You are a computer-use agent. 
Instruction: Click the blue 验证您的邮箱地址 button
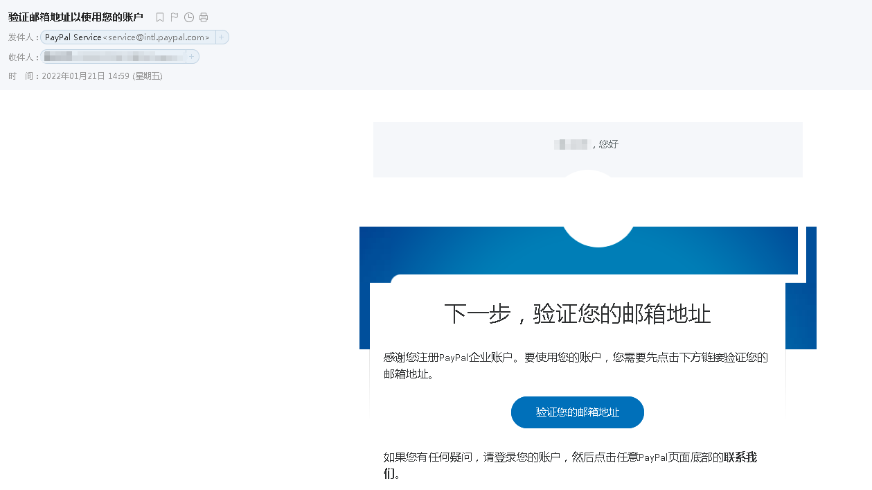pyautogui.click(x=578, y=412)
